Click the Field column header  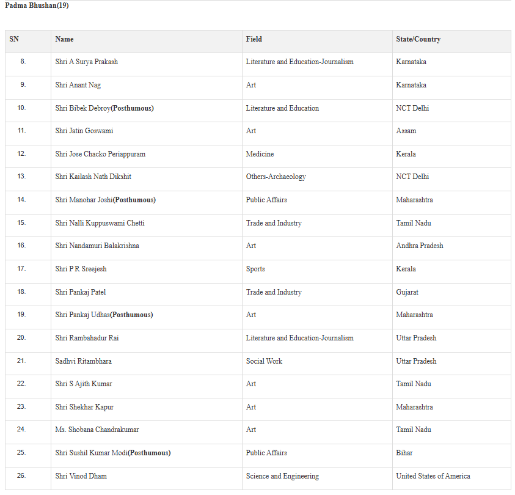click(254, 39)
